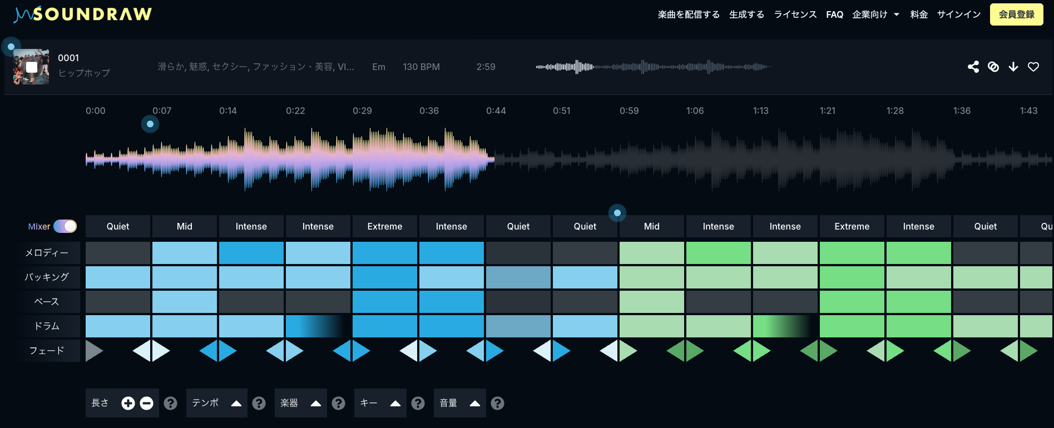Screen dimensions: 1054x428
Task: Click the 会員登録 button
Action: pos(1016,14)
